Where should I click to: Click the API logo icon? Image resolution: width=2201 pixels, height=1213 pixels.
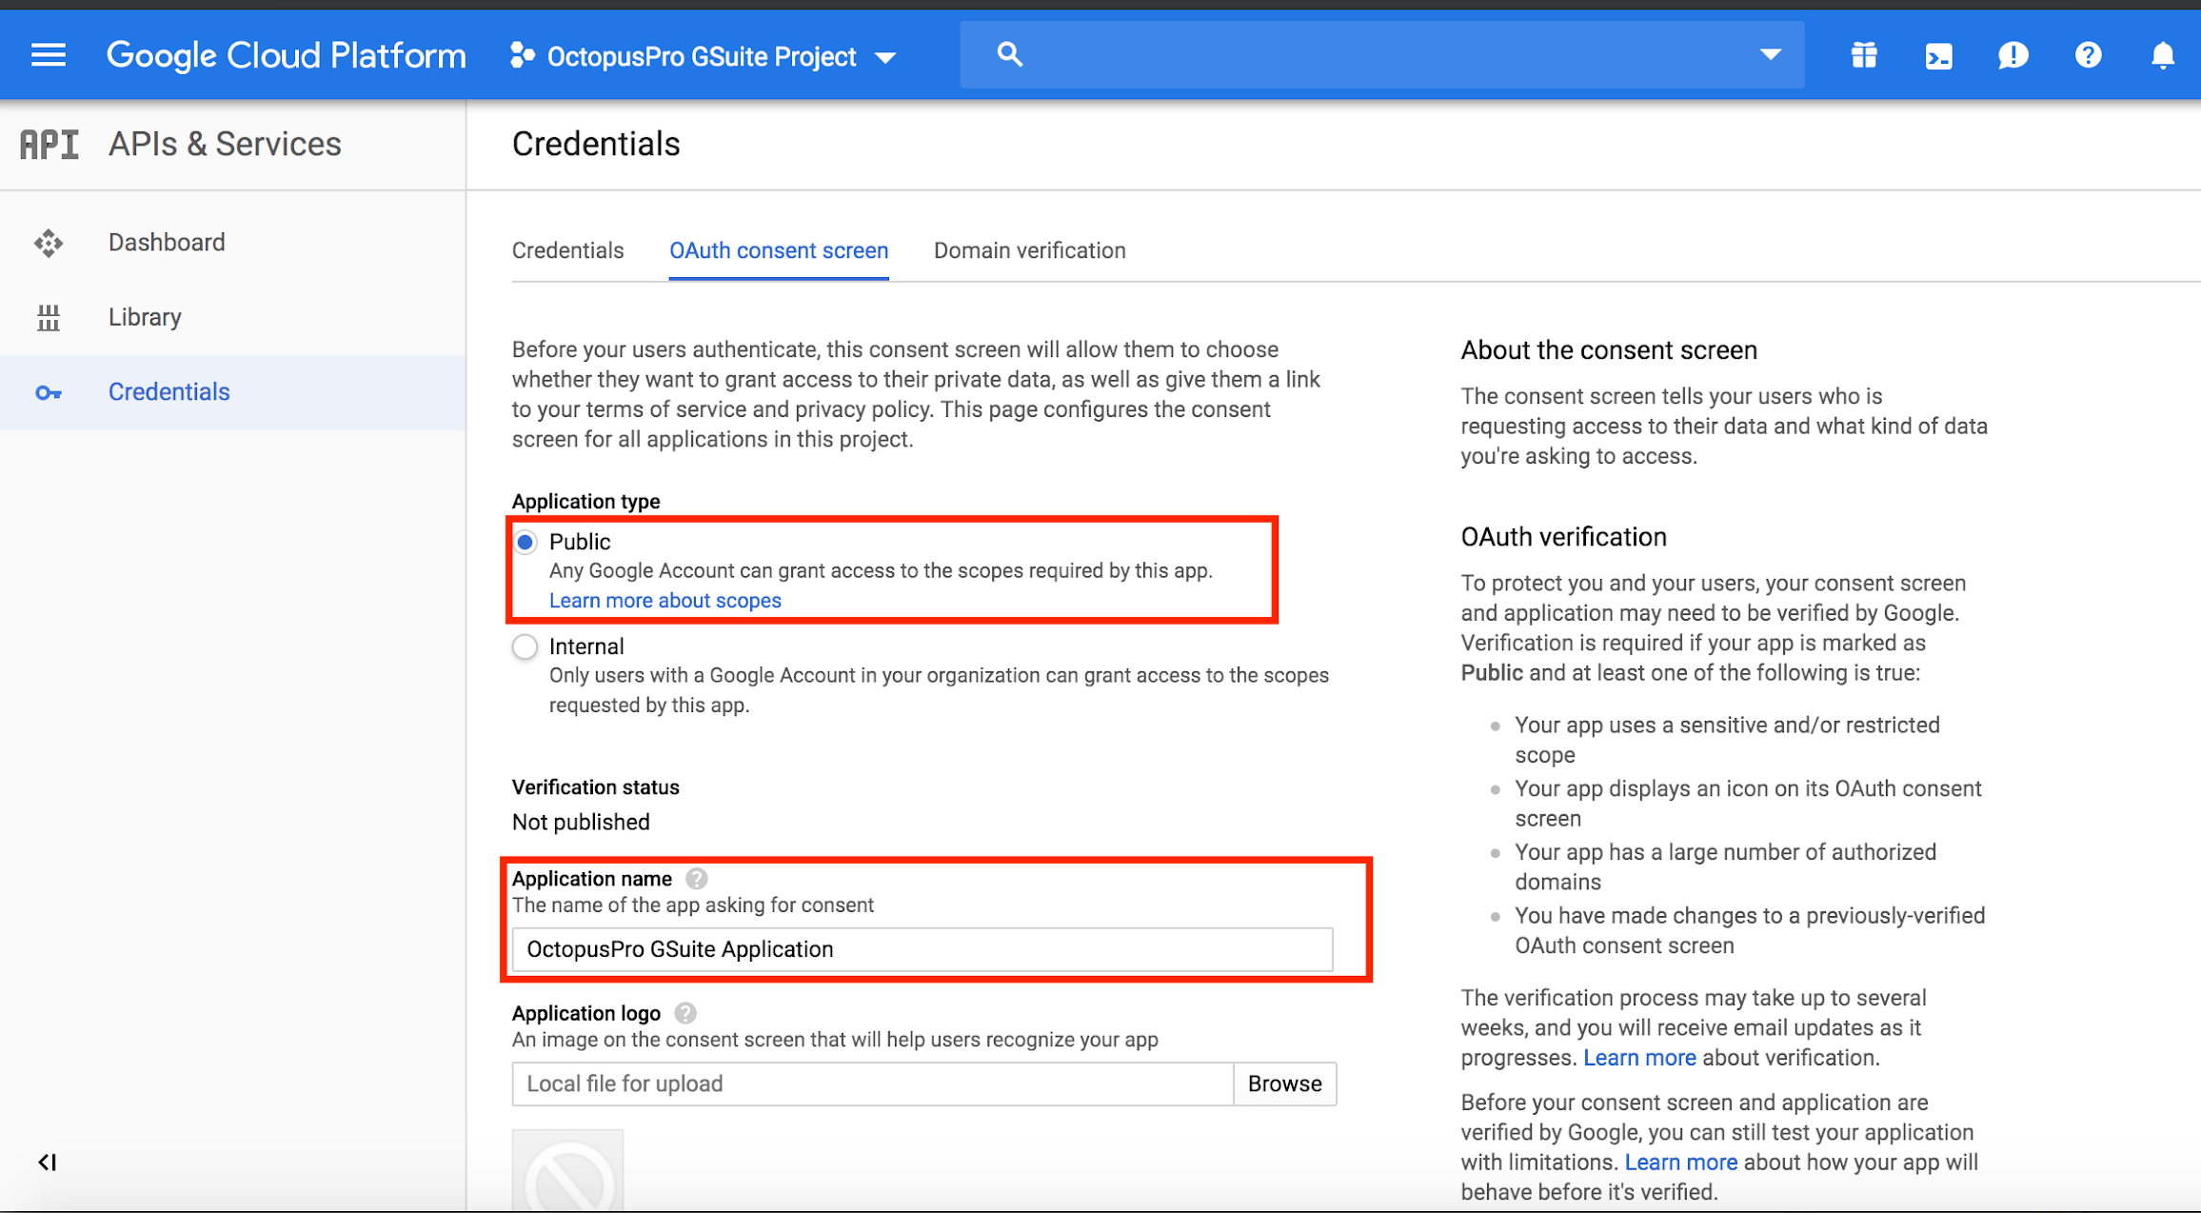50,145
